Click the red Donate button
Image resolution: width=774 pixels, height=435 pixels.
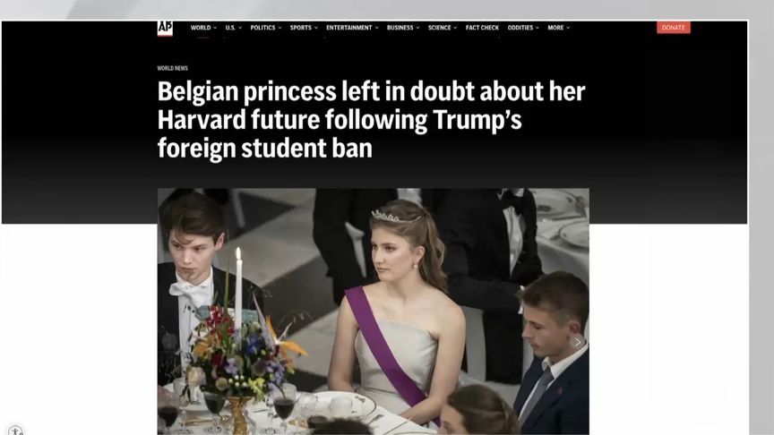(674, 28)
